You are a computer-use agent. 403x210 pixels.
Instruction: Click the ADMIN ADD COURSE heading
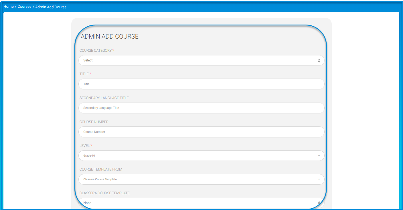pyautogui.click(x=110, y=37)
